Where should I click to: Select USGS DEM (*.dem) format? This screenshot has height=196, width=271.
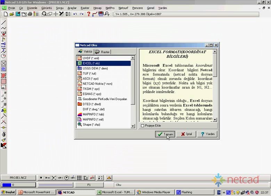pyautogui.click(x=104, y=68)
